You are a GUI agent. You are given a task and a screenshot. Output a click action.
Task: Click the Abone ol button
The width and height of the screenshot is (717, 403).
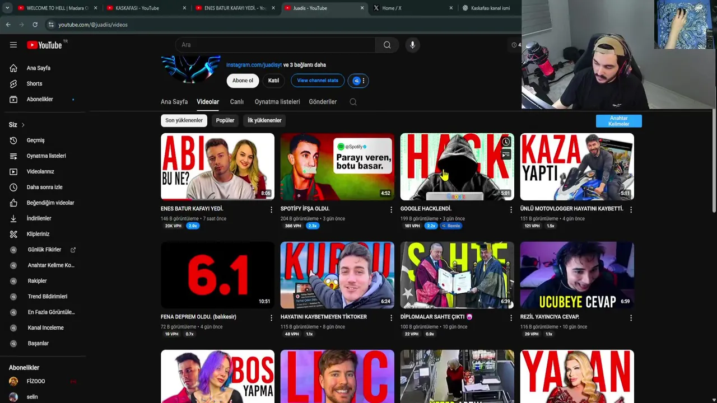click(x=243, y=81)
